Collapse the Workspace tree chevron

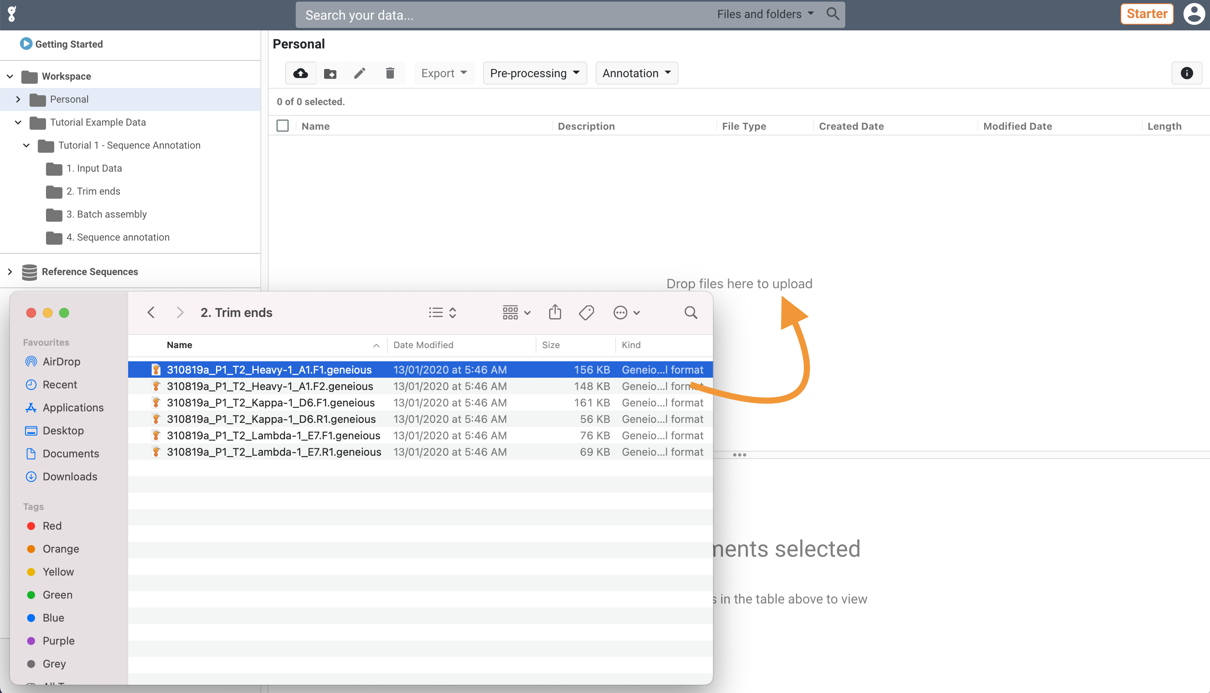(10, 77)
